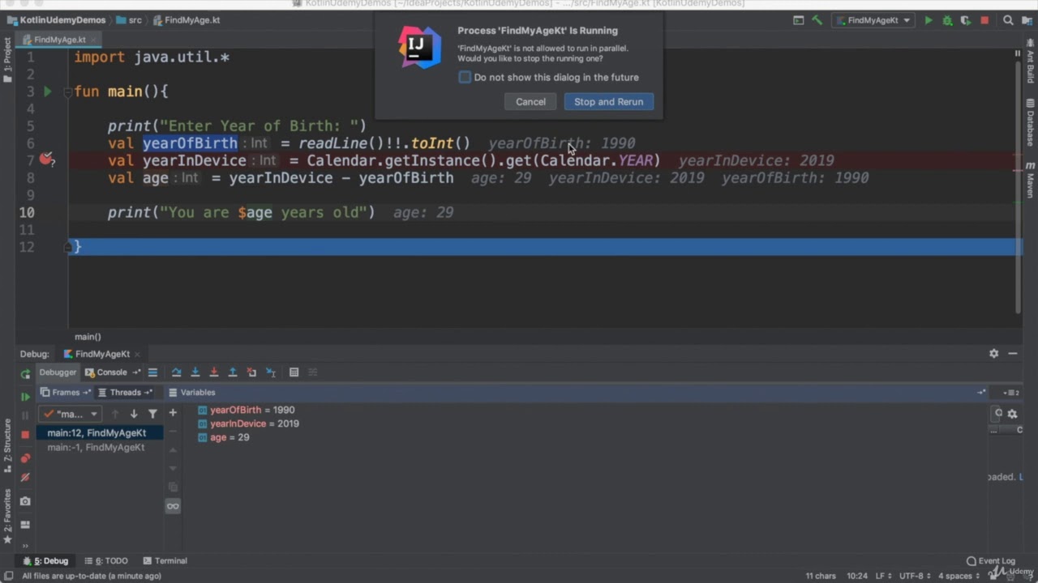
Task: Open the thread selector dropdown
Action: point(71,414)
